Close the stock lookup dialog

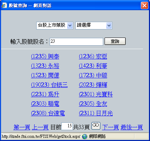[x=144, y=6]
